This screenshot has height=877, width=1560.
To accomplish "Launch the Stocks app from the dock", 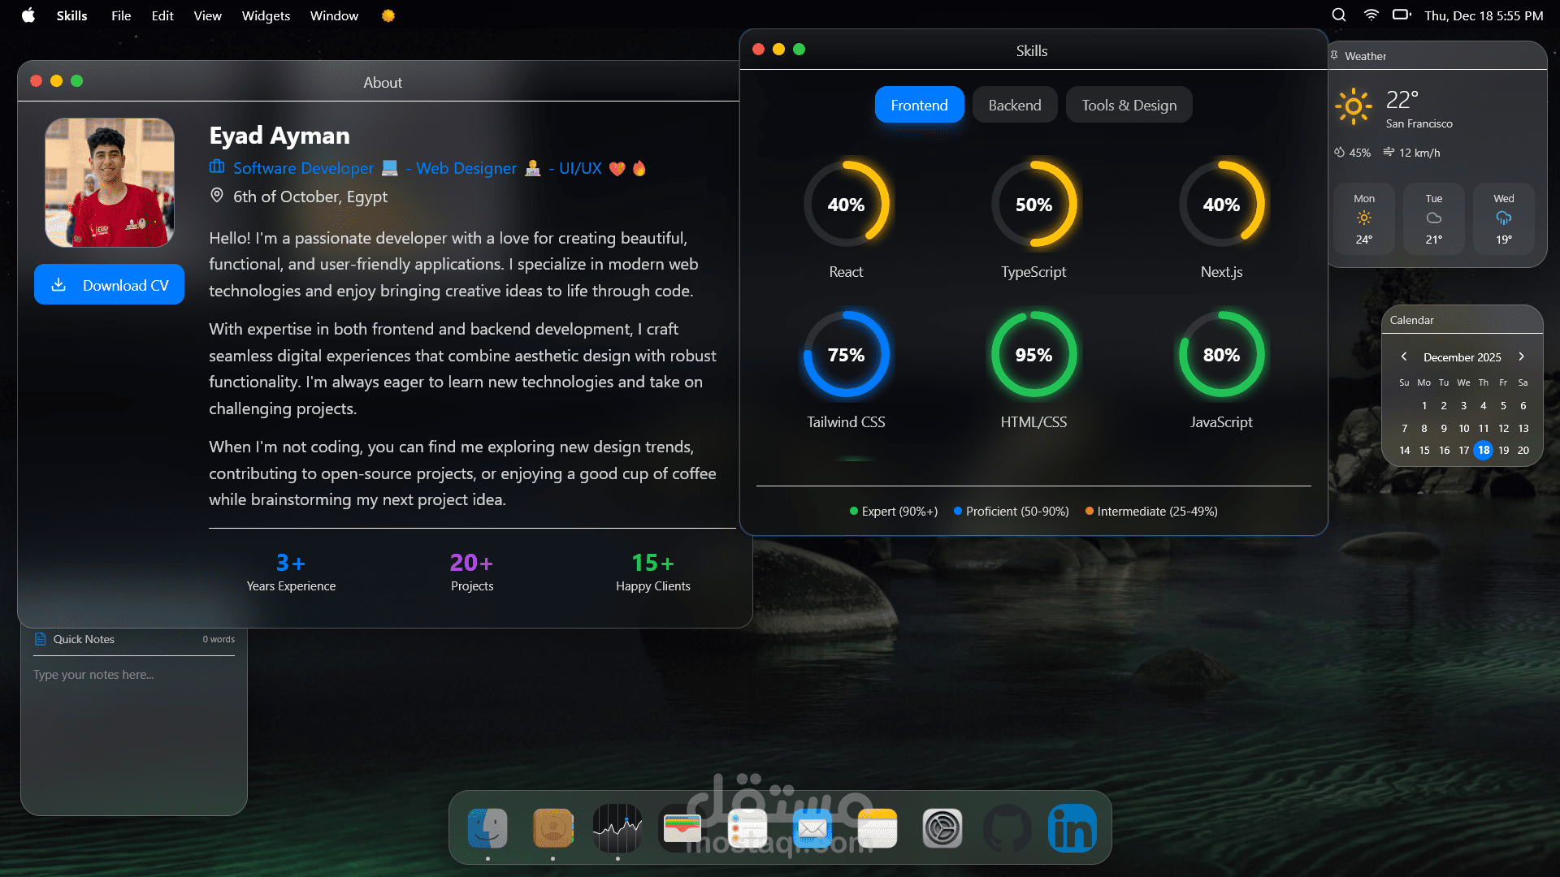I will coord(617,828).
